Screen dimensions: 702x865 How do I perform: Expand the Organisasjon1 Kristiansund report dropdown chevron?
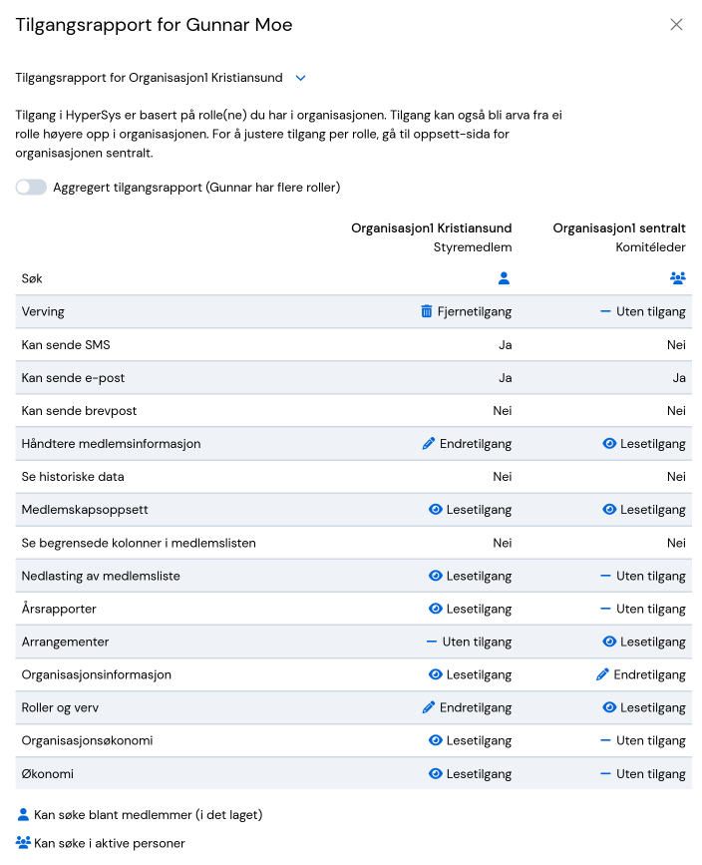(x=300, y=79)
